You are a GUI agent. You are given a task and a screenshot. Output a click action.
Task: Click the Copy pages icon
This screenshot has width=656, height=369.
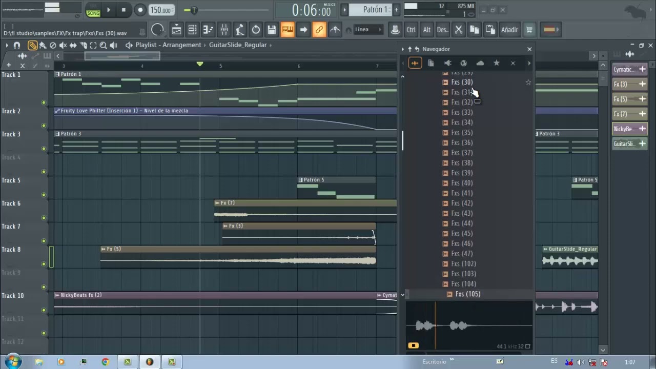475,30
